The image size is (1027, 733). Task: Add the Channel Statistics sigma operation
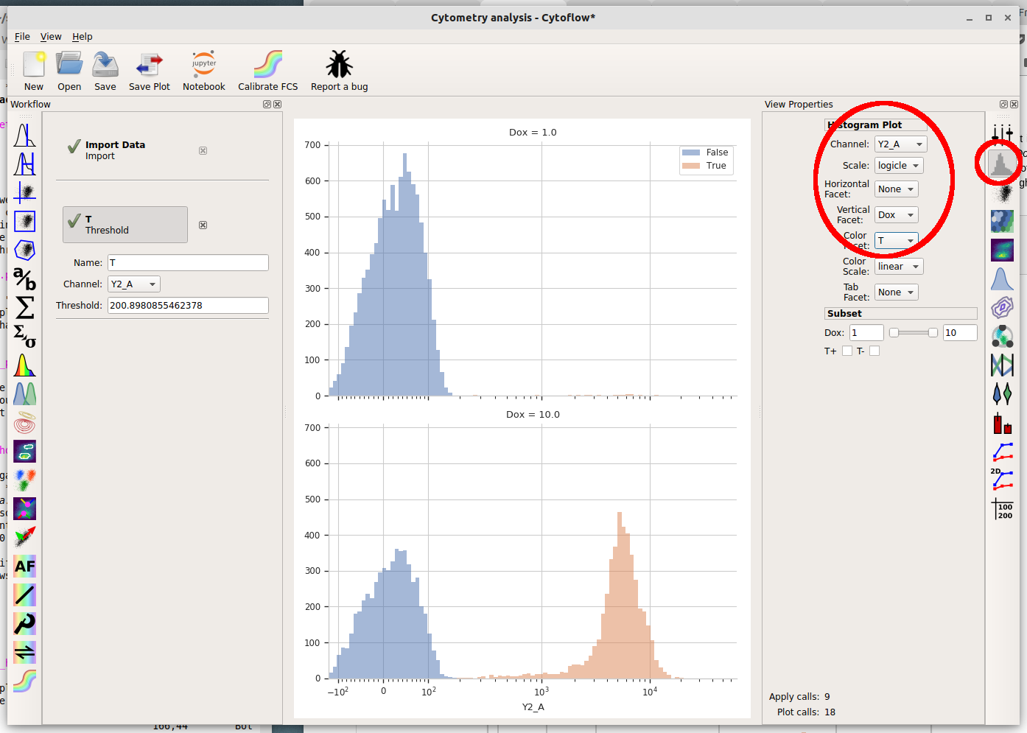click(x=24, y=307)
